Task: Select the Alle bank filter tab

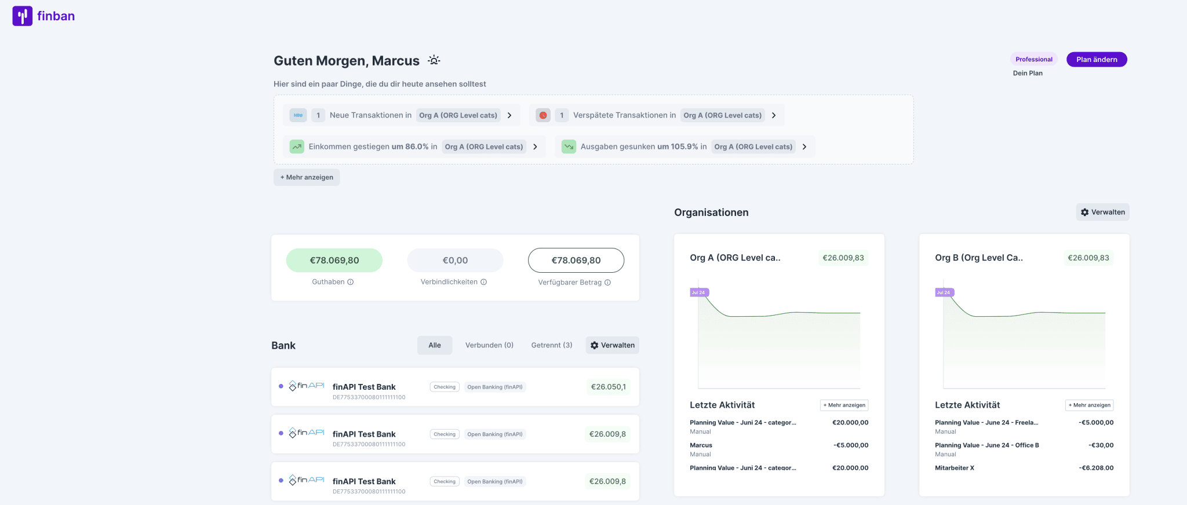Action: [435, 345]
